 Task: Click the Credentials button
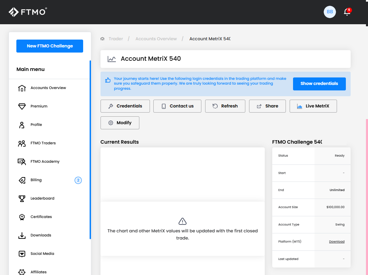(x=125, y=106)
